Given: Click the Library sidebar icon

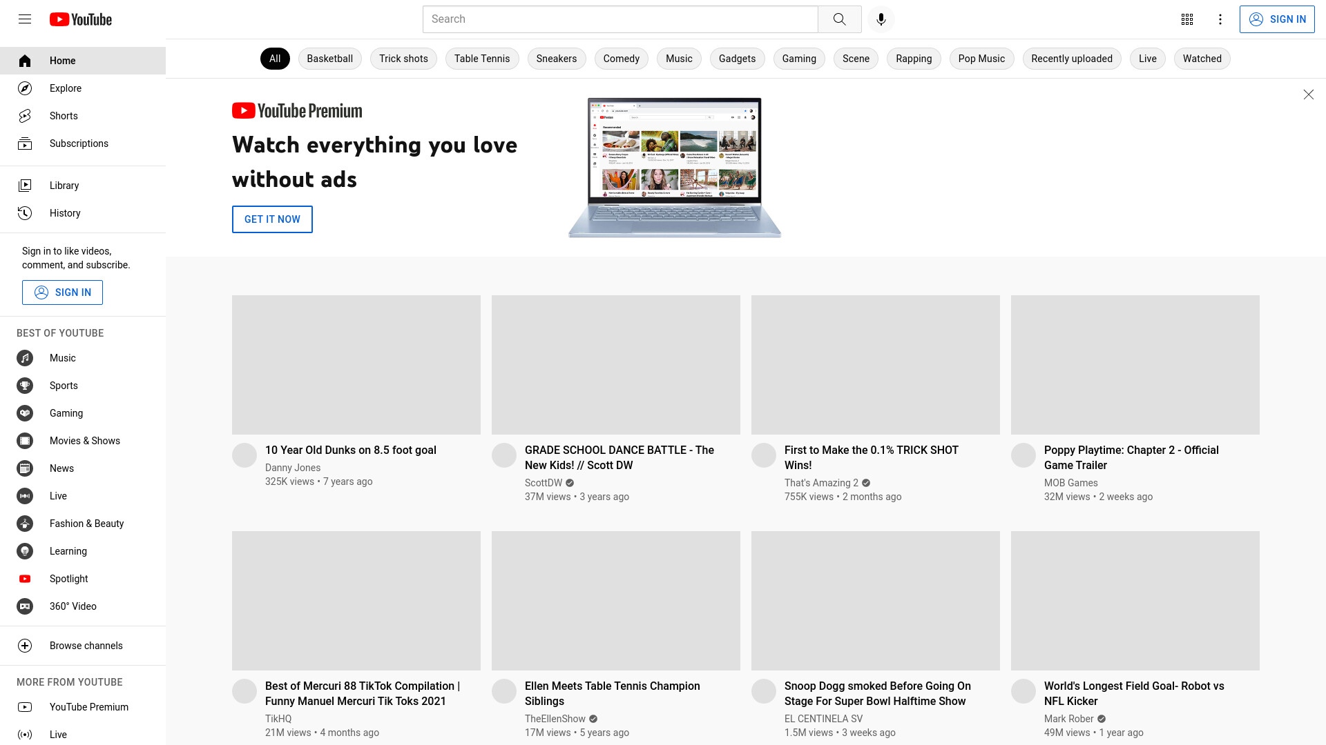Looking at the screenshot, I should pyautogui.click(x=25, y=186).
